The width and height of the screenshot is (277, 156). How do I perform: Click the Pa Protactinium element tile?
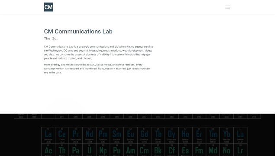[x=76, y=150]
